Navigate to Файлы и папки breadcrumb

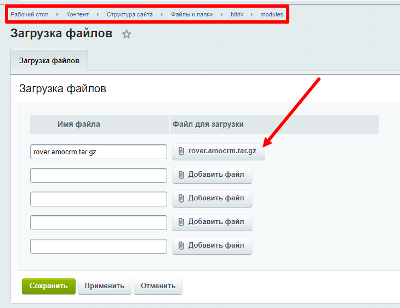[192, 14]
